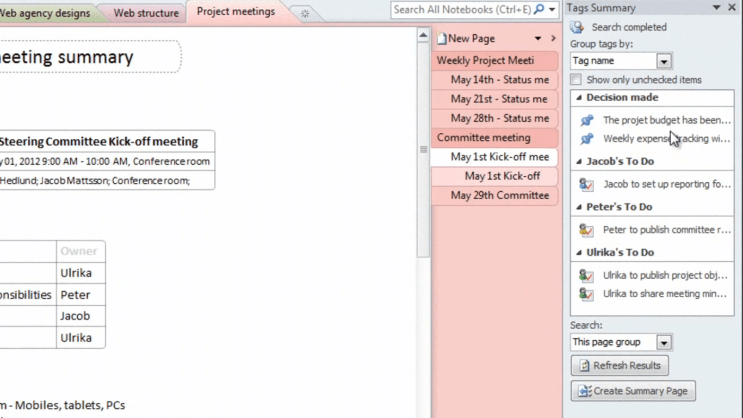Open the Group tags by dropdown
The width and height of the screenshot is (743, 418).
pyautogui.click(x=664, y=60)
